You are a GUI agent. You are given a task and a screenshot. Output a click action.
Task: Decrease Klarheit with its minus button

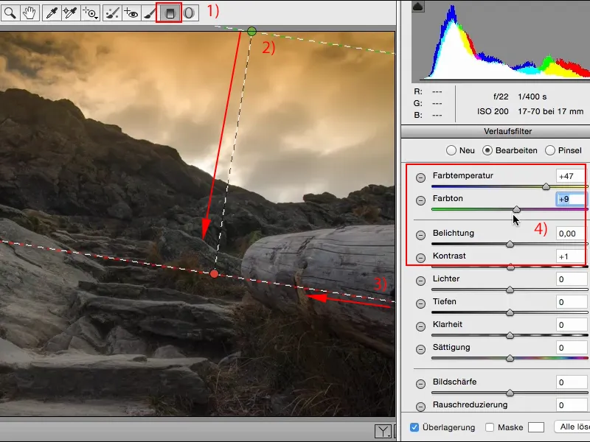pyautogui.click(x=420, y=326)
